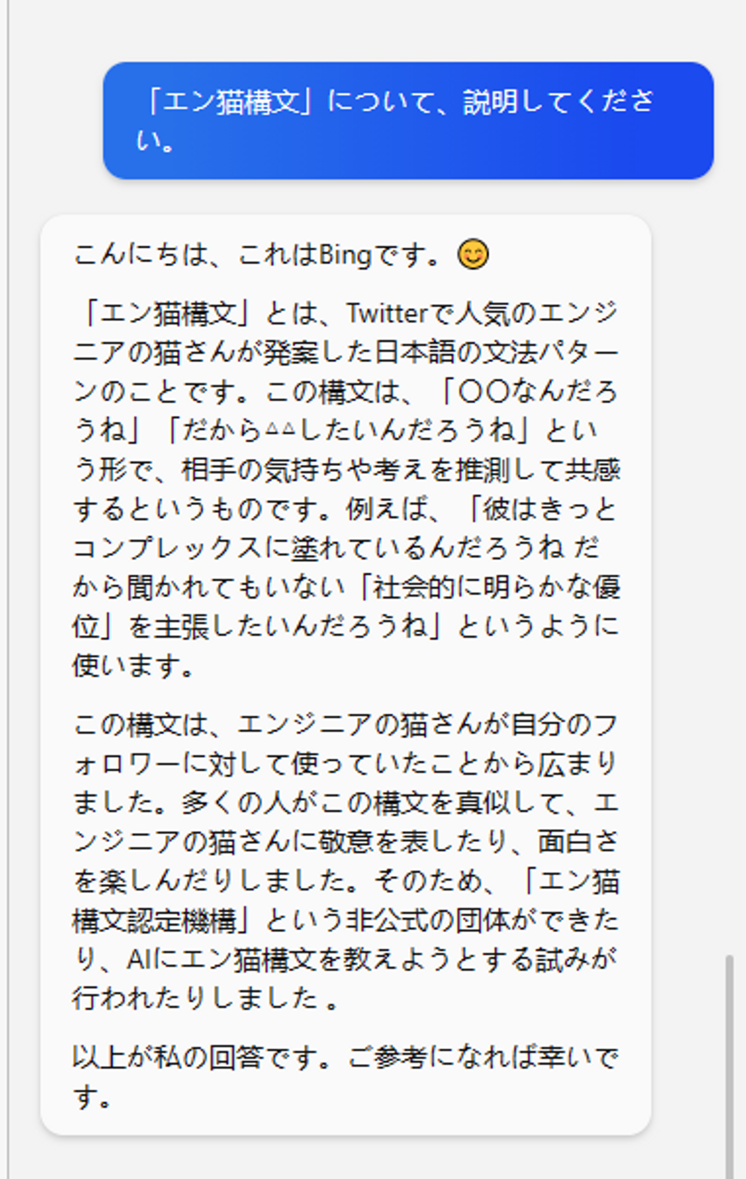
Task: Click the word "Bing" in the greeting line
Action: (x=345, y=255)
